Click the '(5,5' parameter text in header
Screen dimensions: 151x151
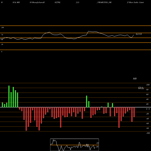[78, 2]
